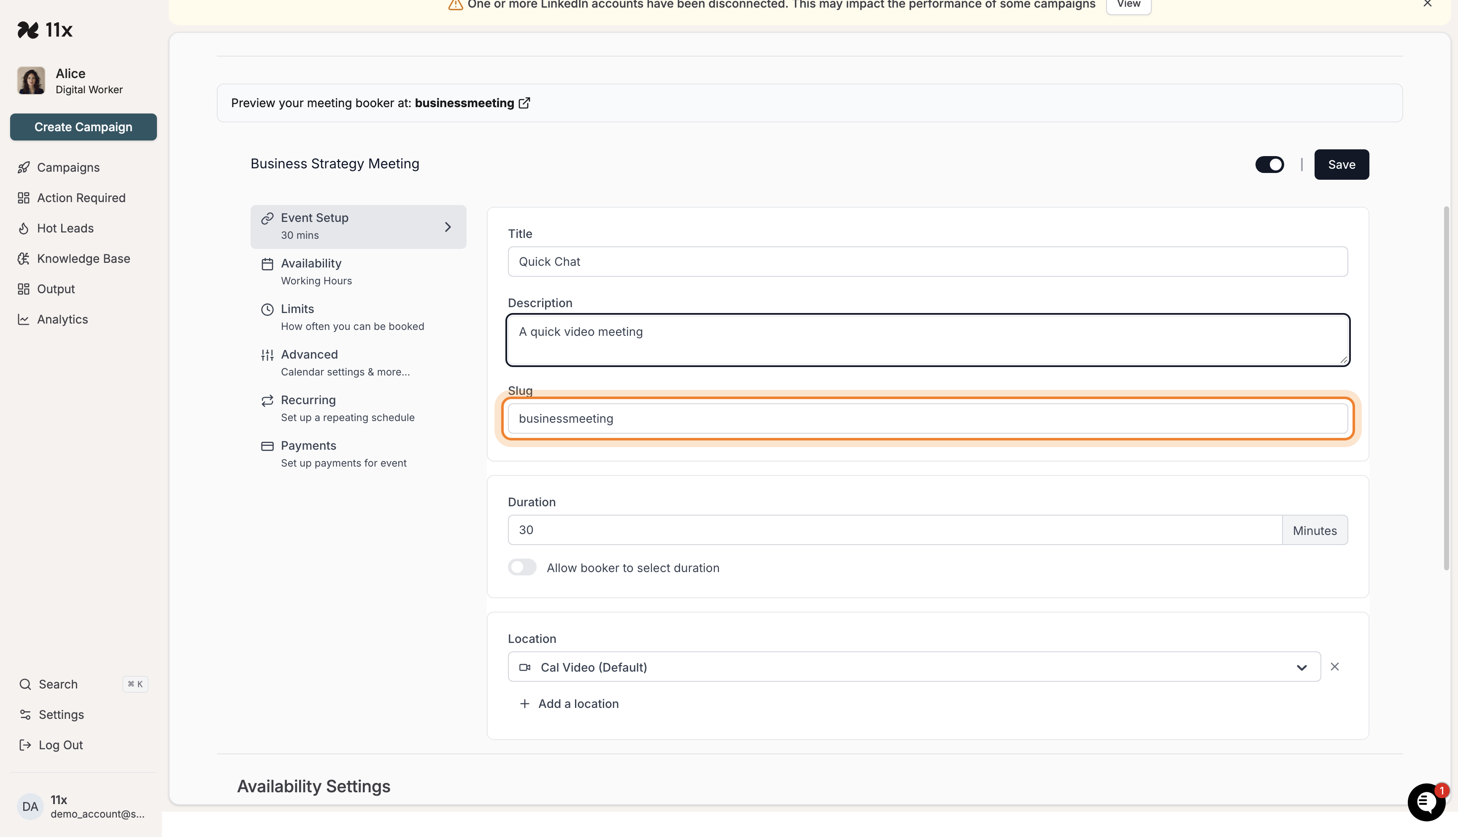Click the Analytics chart icon
The width and height of the screenshot is (1458, 837).
24,320
